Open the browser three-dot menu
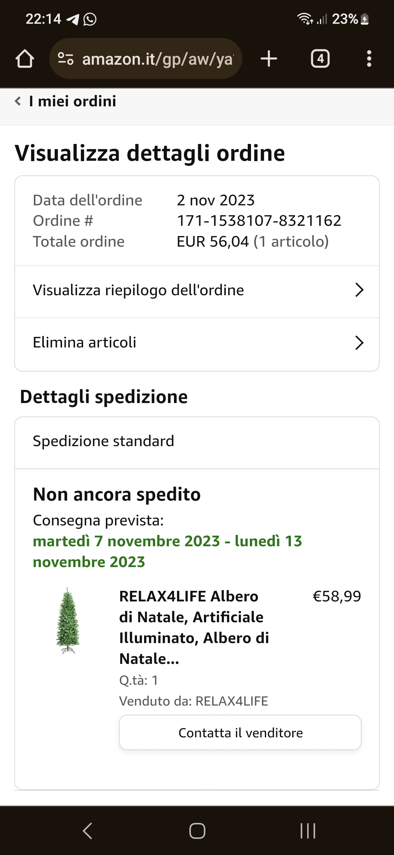 click(x=369, y=59)
